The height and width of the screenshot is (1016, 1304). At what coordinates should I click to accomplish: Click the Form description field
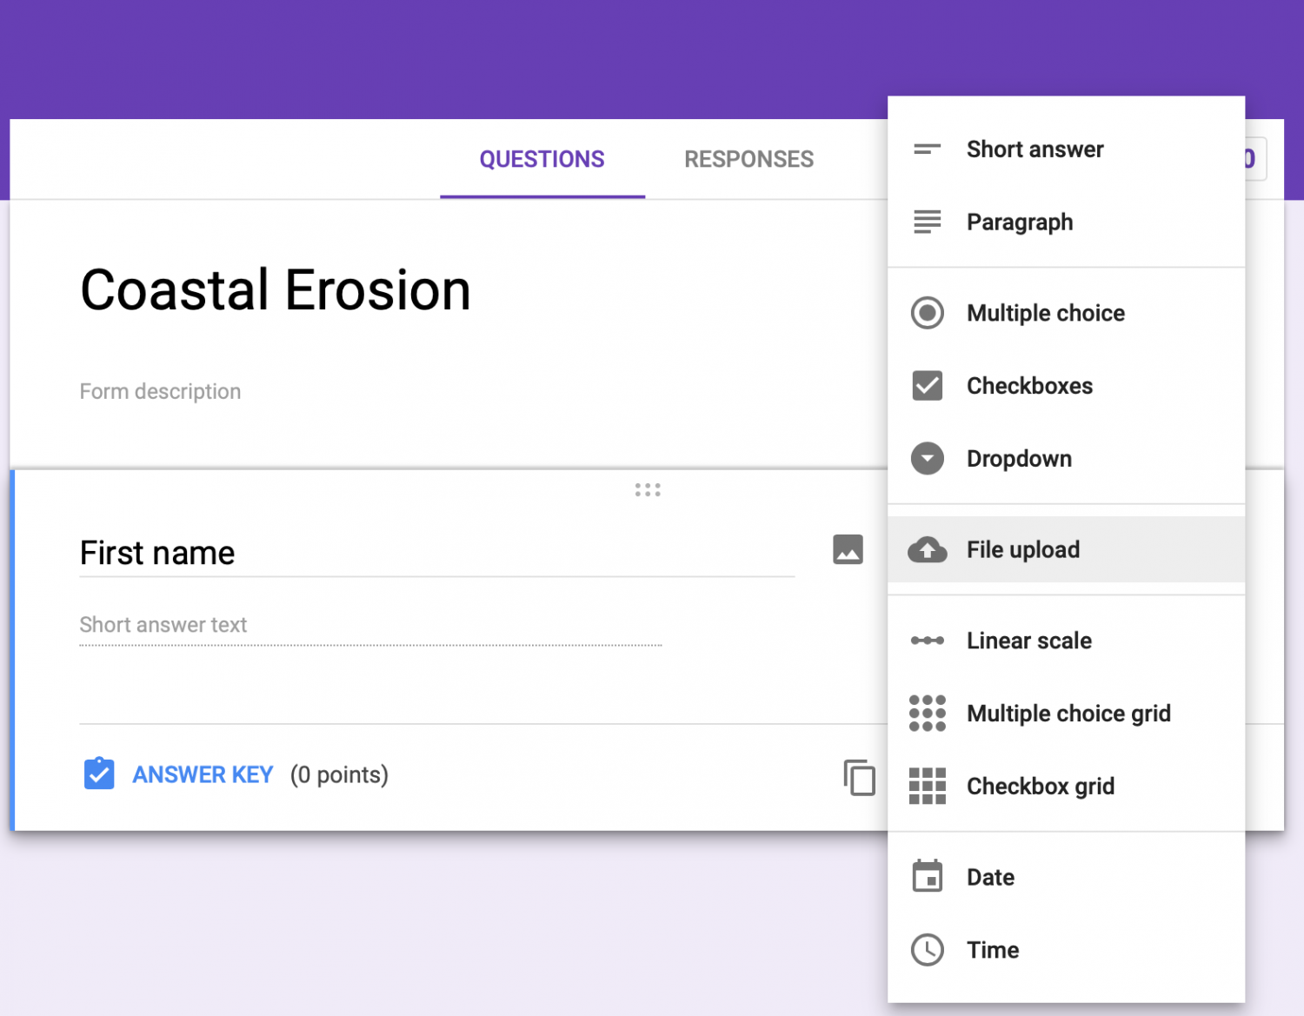click(x=160, y=391)
